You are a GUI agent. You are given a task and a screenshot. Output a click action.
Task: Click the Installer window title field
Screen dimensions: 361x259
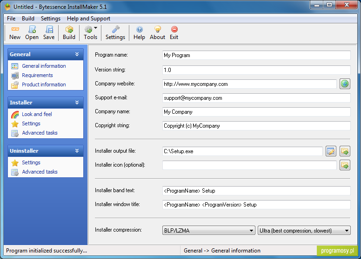[256, 205]
